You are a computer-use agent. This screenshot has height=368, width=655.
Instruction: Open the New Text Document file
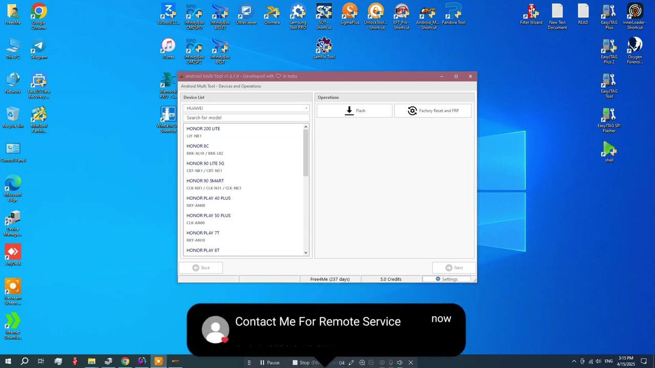click(557, 17)
